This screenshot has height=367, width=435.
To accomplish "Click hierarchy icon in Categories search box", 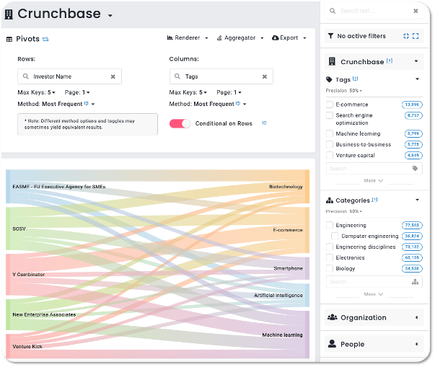I will (415, 282).
